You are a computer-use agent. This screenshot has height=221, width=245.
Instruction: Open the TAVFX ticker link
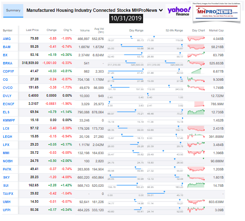tap(8, 194)
